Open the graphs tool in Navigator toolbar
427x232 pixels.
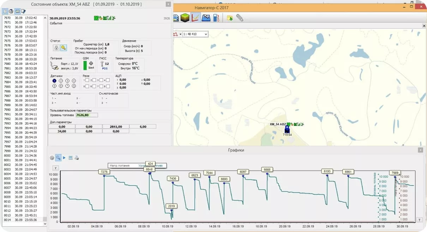[195, 18]
